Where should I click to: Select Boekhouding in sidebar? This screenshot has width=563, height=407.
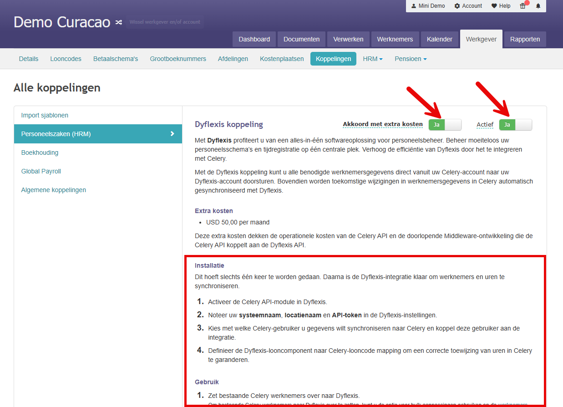98,153
